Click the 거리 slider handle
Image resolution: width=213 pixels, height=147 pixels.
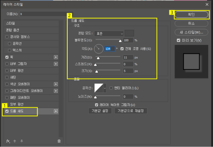[x=98, y=58]
